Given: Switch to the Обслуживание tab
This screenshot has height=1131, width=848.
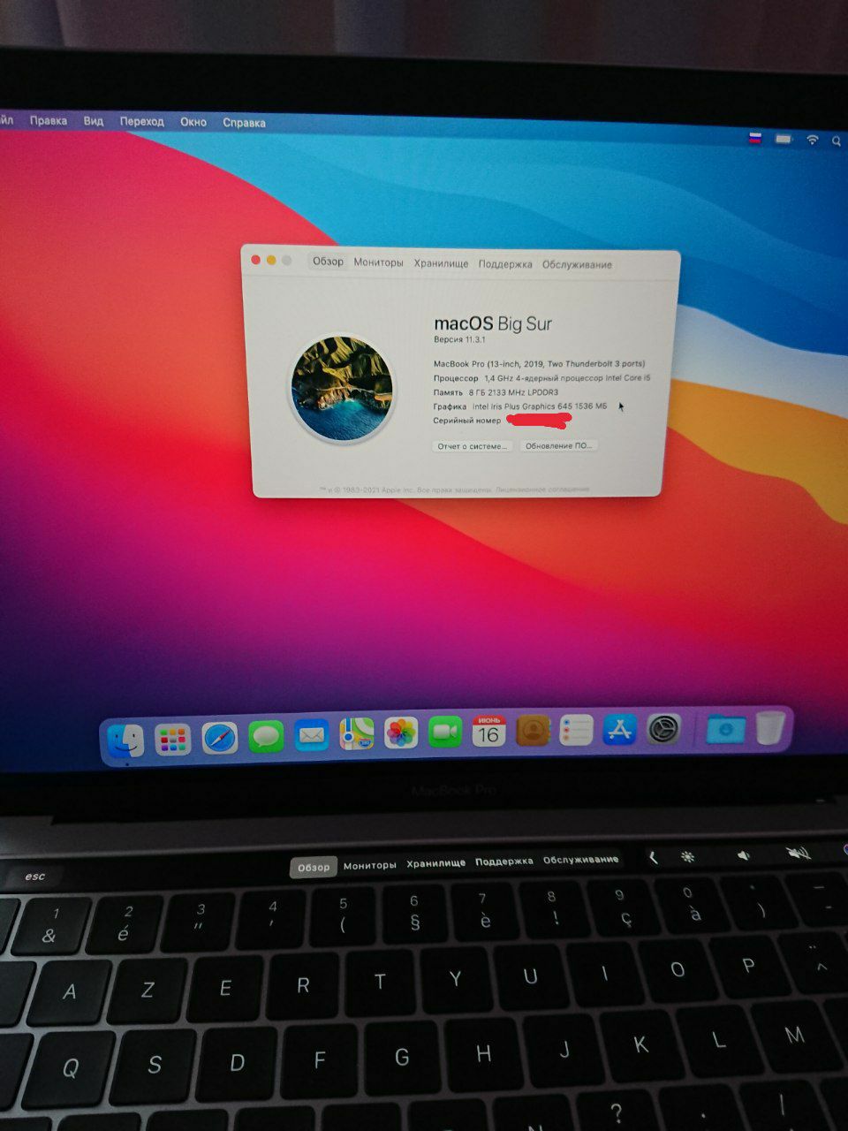Looking at the screenshot, I should pos(577,264).
